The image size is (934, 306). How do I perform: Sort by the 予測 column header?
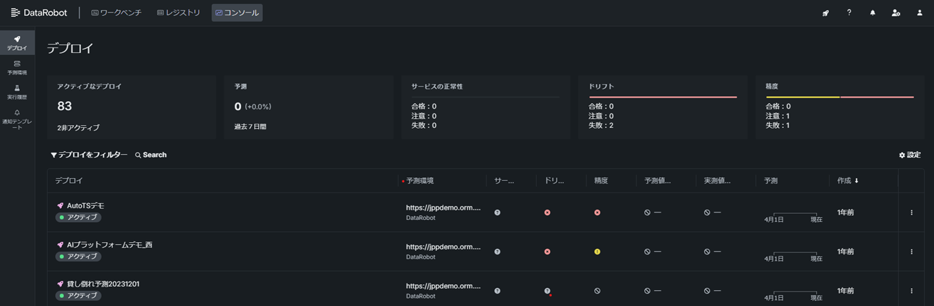click(x=770, y=181)
